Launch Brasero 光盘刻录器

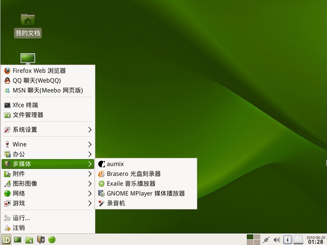pos(146,174)
